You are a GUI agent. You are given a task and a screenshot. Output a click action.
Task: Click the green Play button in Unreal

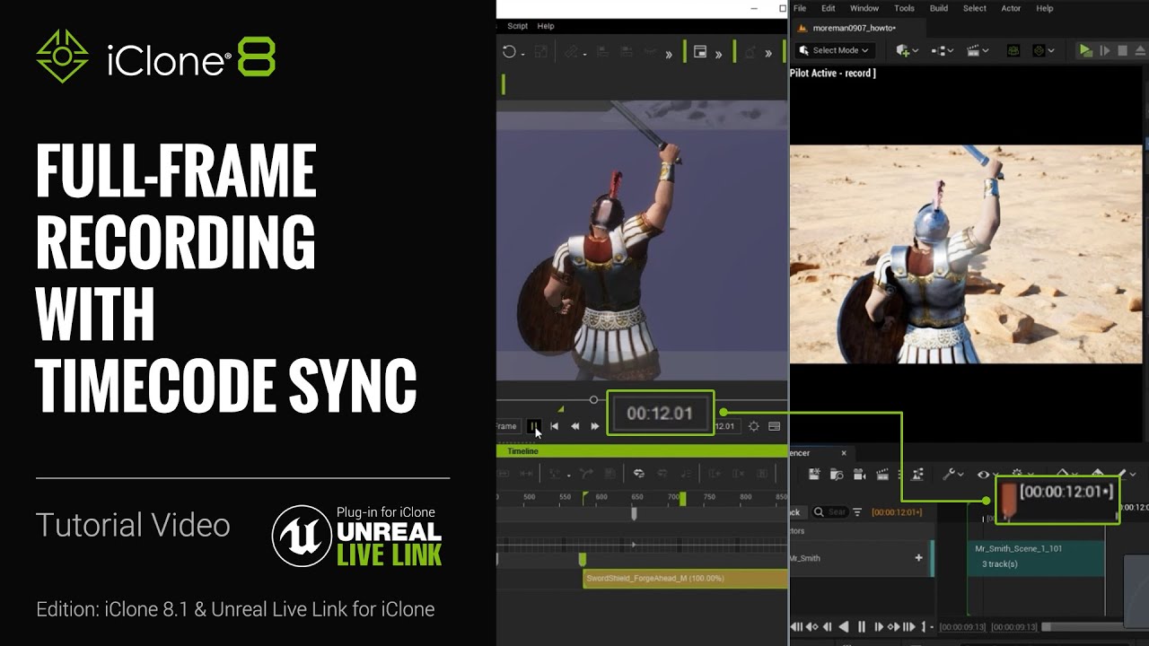(x=1085, y=51)
